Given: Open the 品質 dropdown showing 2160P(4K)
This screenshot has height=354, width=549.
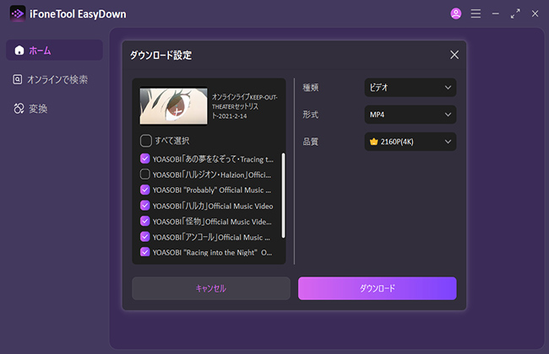Looking at the screenshot, I should pos(410,142).
